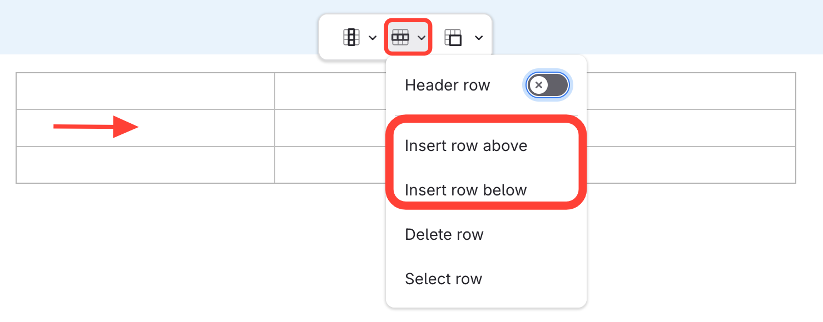Click the top-left table cell
Image resolution: width=823 pixels, height=322 pixels.
145,91
